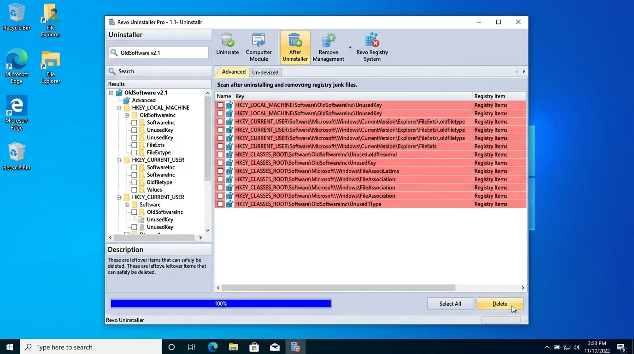Click the Name column header
The height and width of the screenshot is (354, 634).
click(x=224, y=96)
